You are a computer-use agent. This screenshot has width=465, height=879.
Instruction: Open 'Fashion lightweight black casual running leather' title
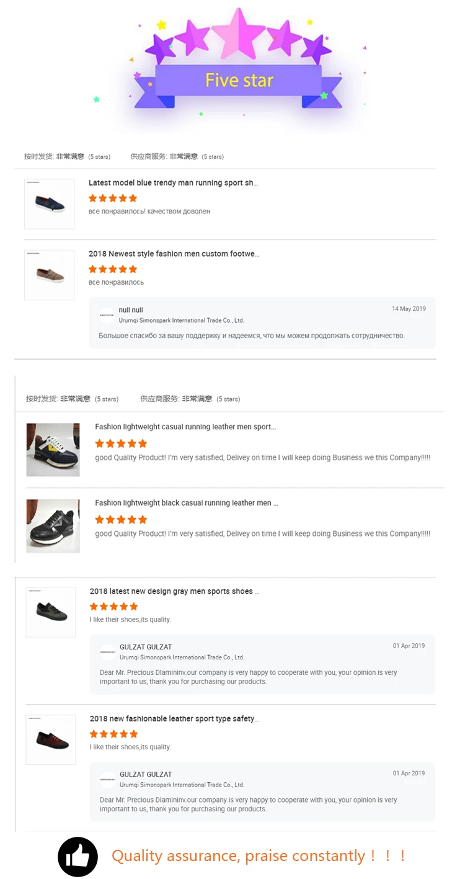[x=187, y=503]
